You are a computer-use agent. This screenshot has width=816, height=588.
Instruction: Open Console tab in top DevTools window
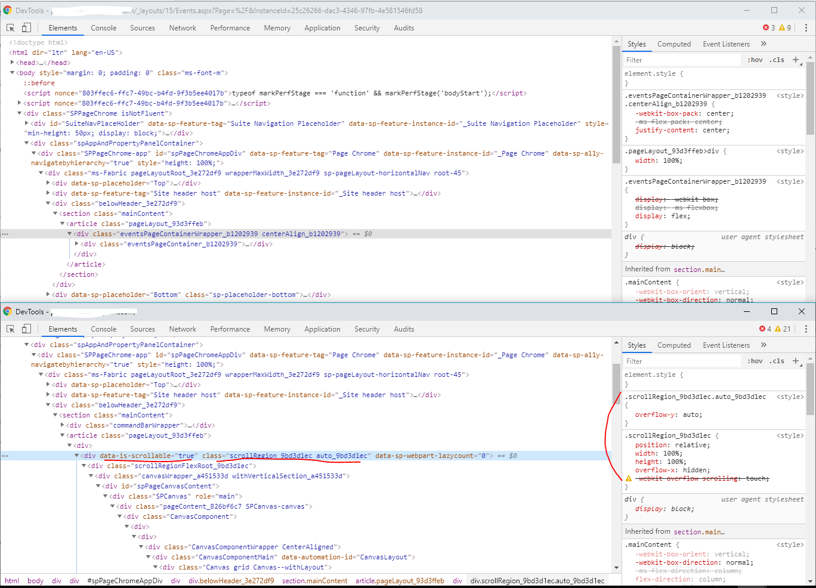pyautogui.click(x=104, y=28)
